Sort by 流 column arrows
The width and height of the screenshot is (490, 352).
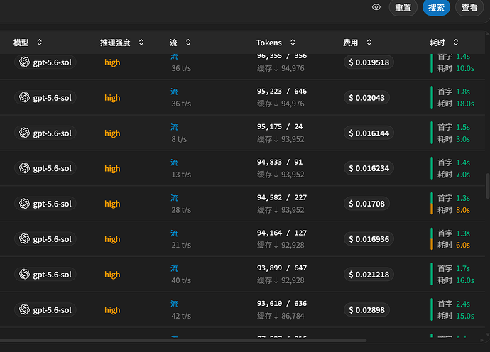click(x=188, y=42)
